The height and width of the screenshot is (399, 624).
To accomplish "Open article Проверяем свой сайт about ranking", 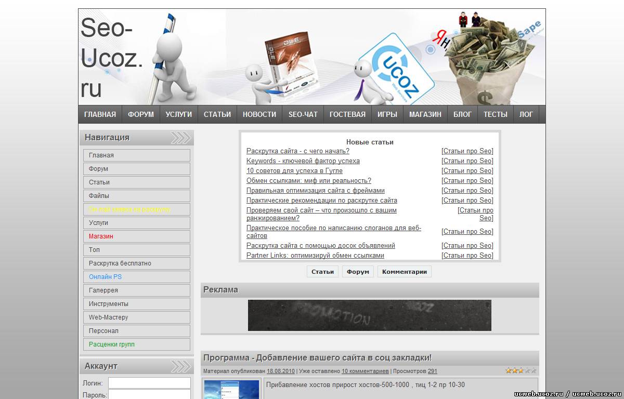I will [x=321, y=214].
